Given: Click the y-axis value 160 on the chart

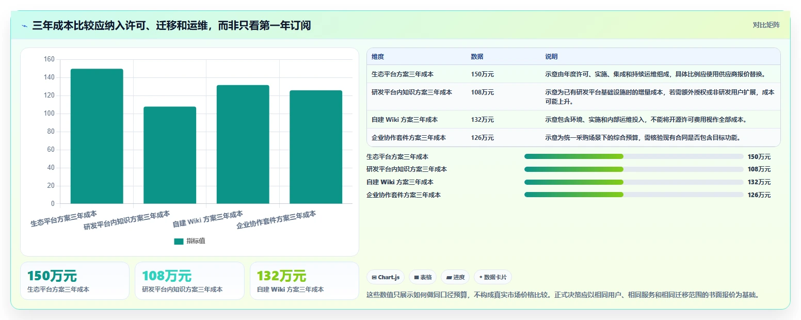Looking at the screenshot, I should point(49,59).
